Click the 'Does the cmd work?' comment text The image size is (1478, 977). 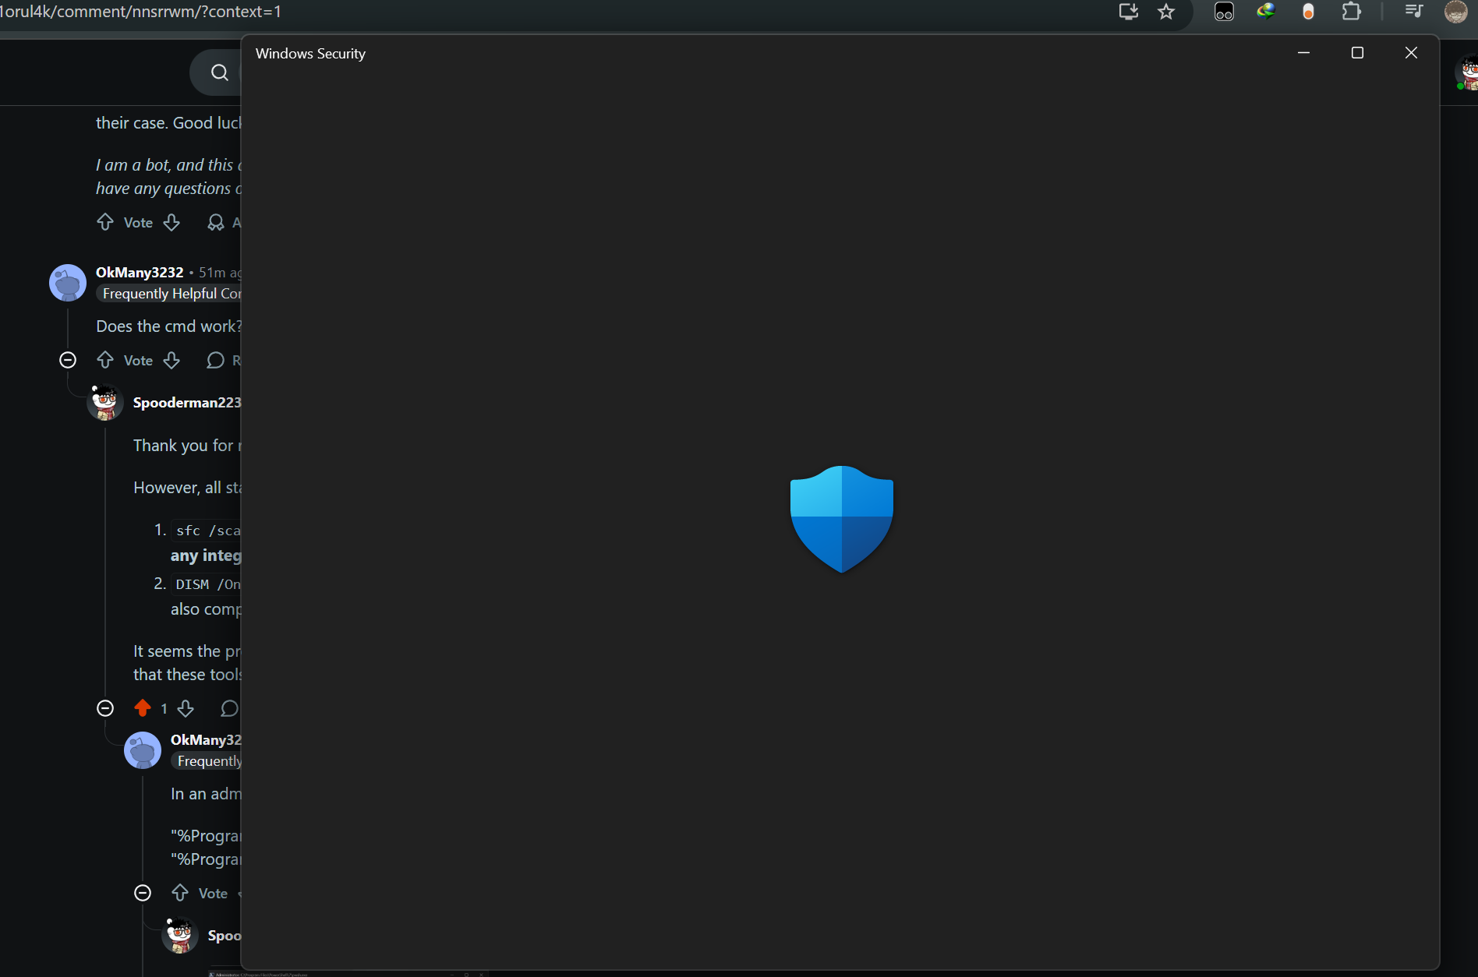coord(169,326)
